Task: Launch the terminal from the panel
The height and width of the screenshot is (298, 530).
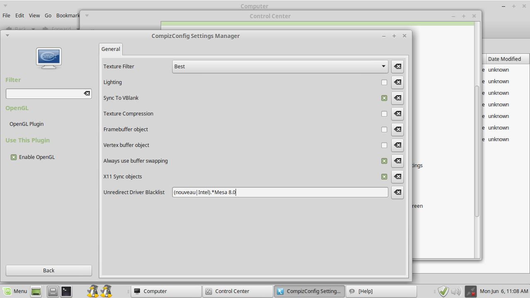Action: [66, 291]
